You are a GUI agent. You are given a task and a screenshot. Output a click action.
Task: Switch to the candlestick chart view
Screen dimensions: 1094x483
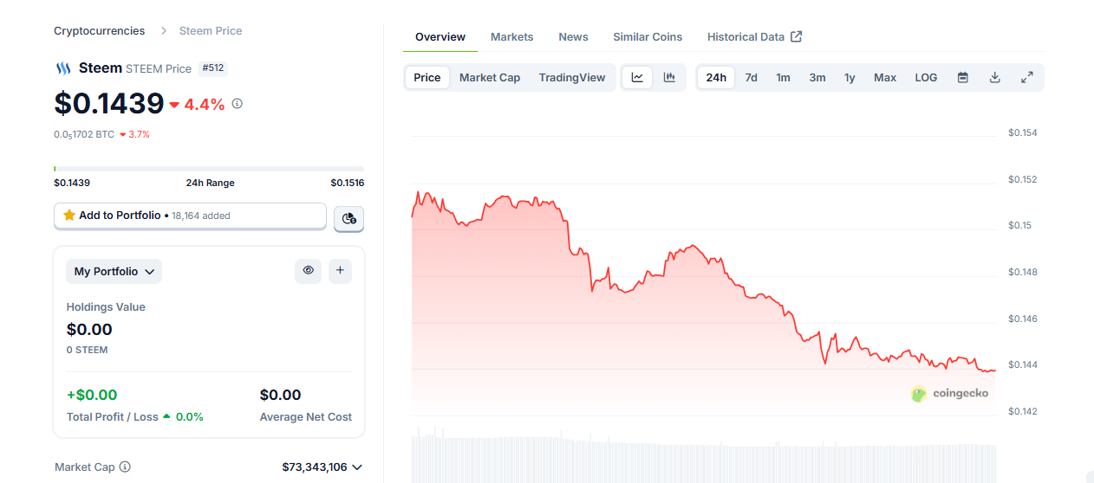pyautogui.click(x=669, y=77)
